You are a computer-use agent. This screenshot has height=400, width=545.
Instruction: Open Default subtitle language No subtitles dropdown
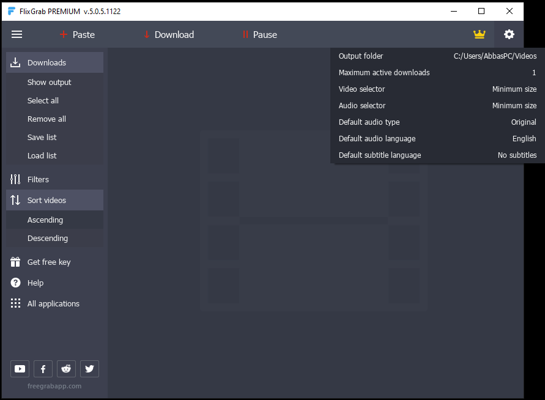click(x=517, y=155)
